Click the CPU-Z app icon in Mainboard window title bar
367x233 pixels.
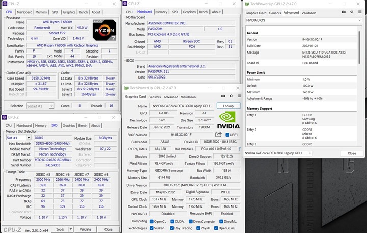pyautogui.click(x=125, y=4)
